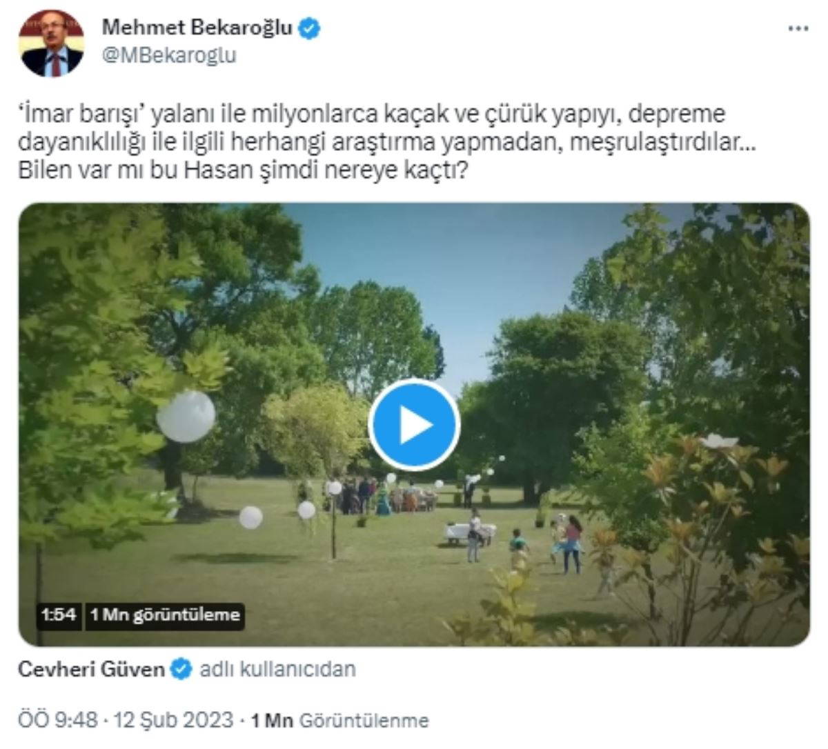Click the verified badge beside Cevheri Güven
828x749 pixels.
coord(181,669)
